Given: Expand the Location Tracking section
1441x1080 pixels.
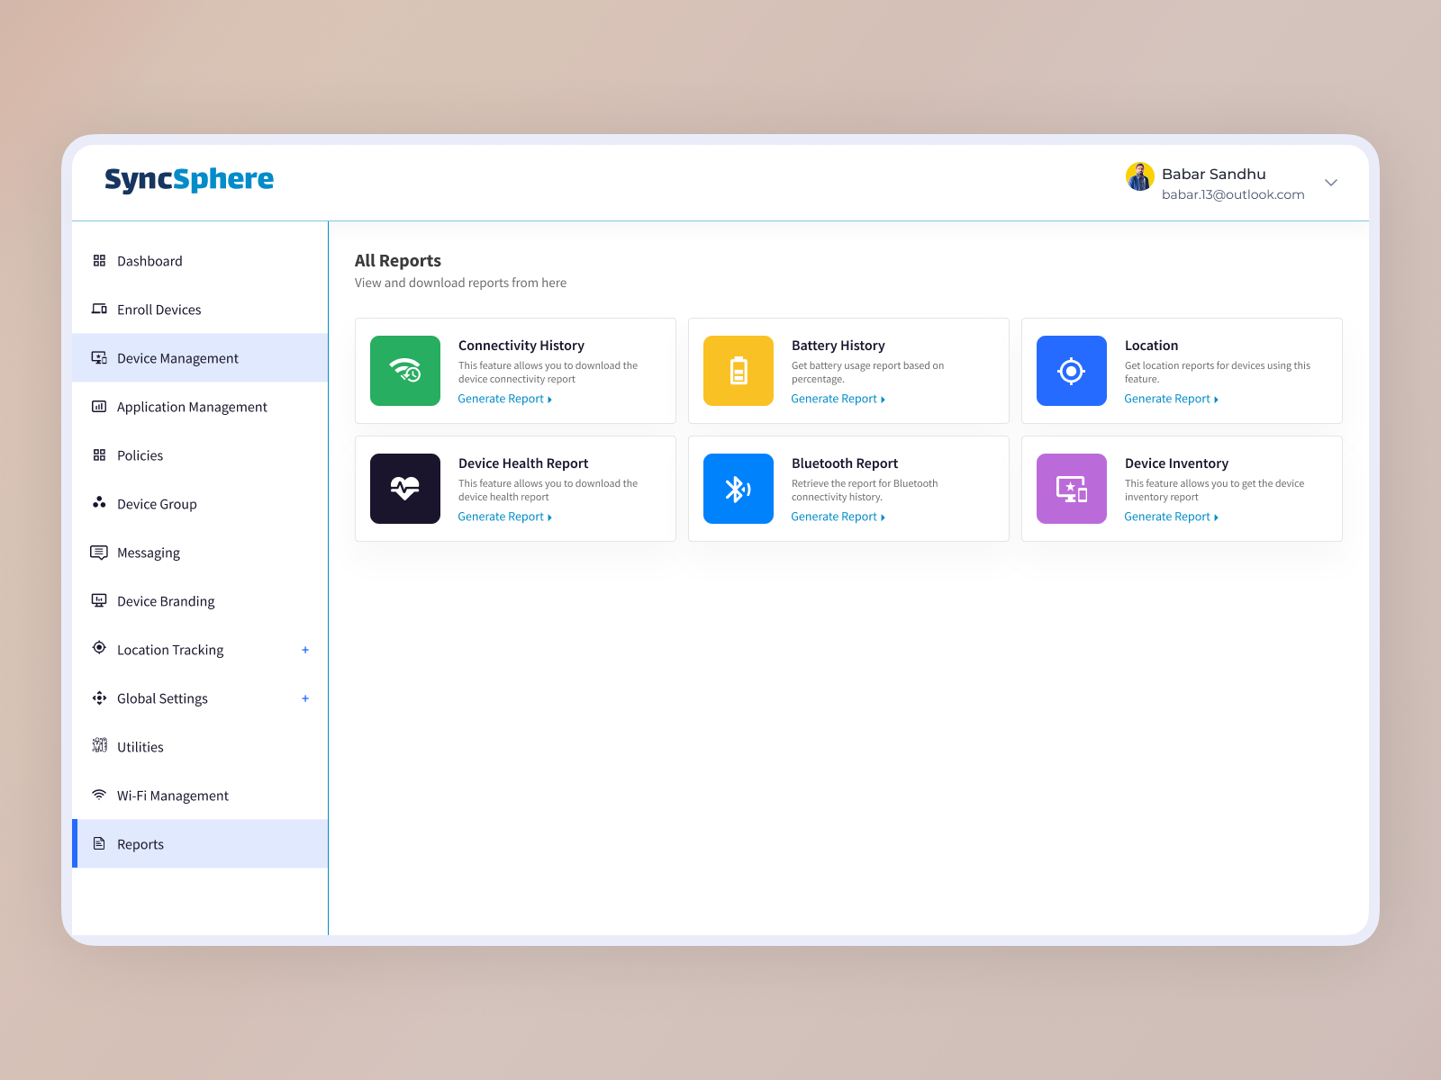Looking at the screenshot, I should [305, 649].
